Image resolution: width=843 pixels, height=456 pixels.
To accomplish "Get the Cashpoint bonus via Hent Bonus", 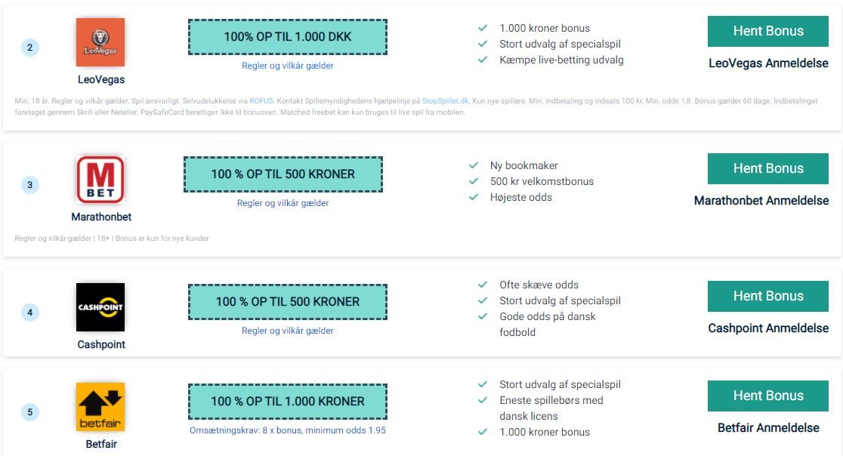I will (x=767, y=296).
